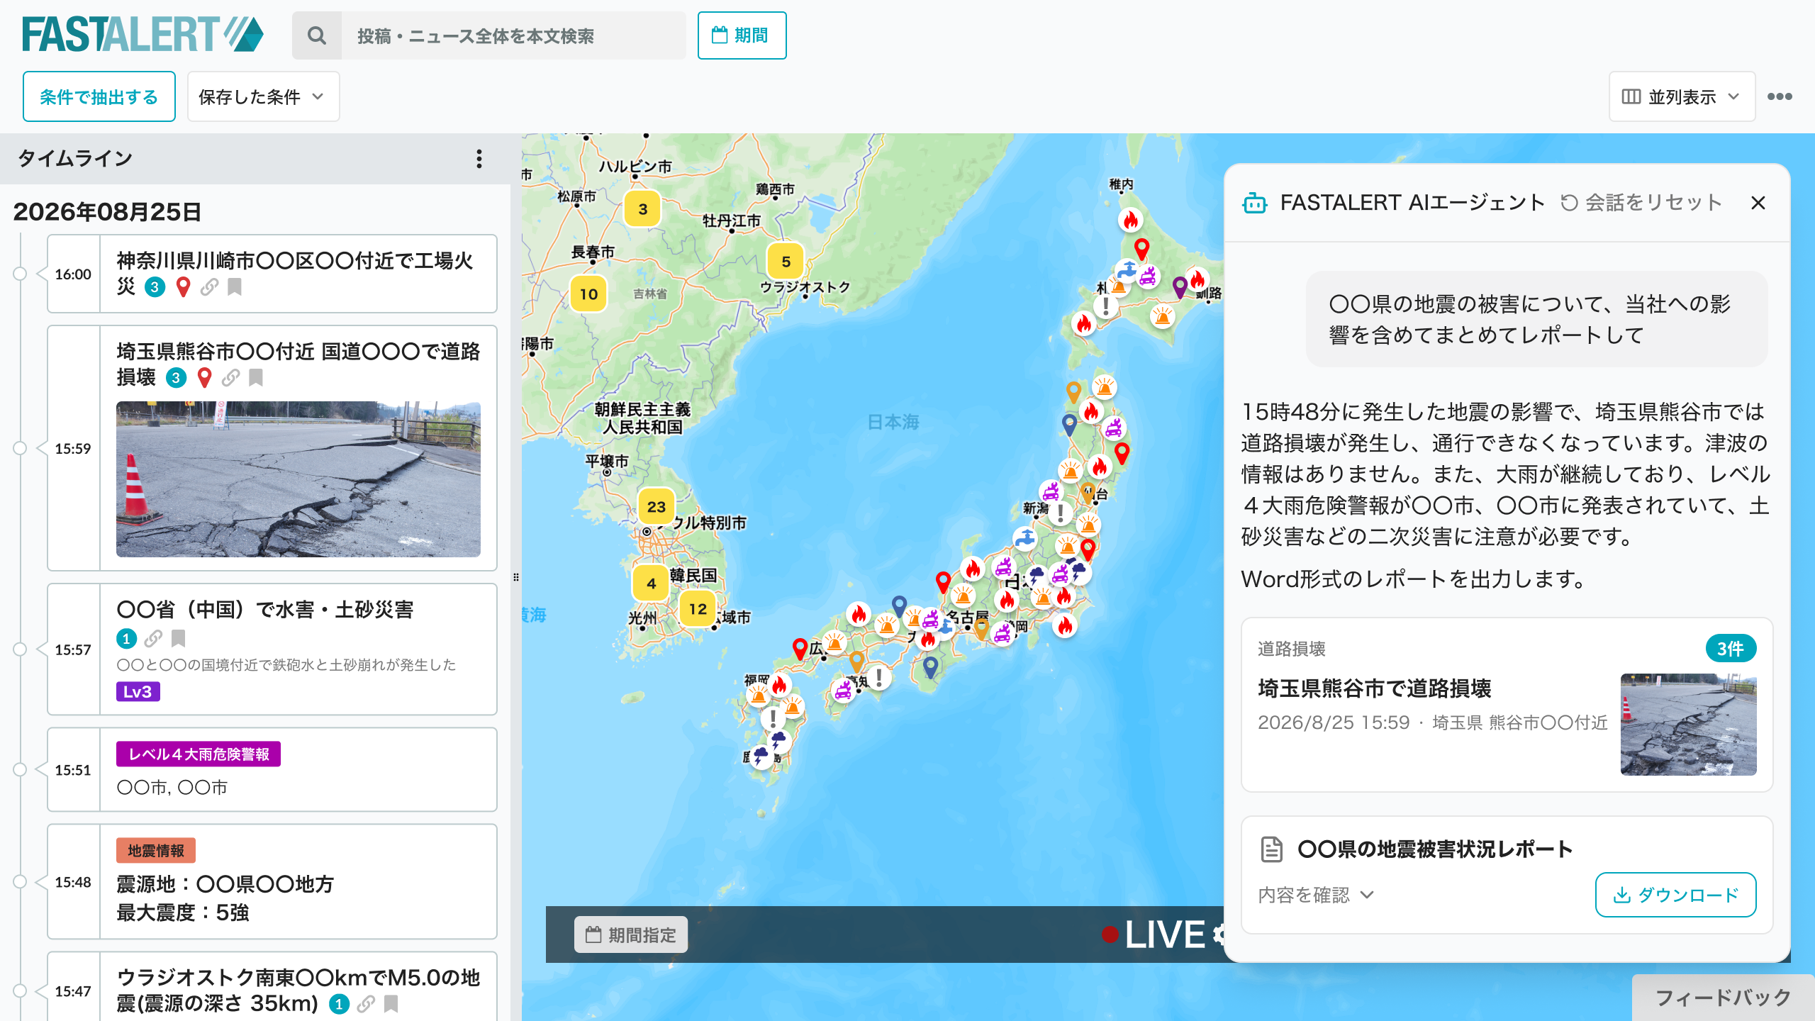Click red location pin on Kawasaki fire post
This screenshot has width=1815, height=1021.
(183, 287)
